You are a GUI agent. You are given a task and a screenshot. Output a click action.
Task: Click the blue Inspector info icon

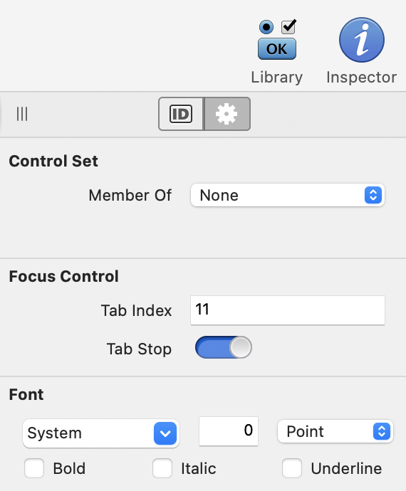click(361, 40)
